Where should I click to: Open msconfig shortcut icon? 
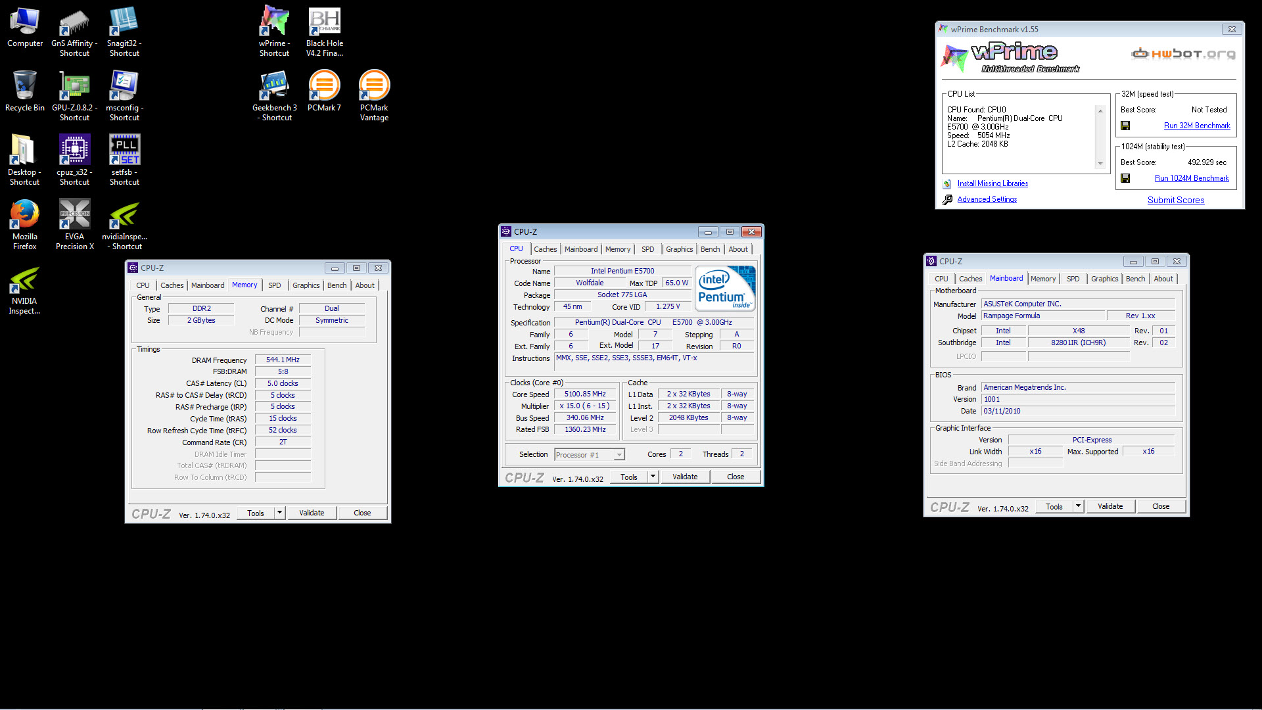[x=124, y=96]
